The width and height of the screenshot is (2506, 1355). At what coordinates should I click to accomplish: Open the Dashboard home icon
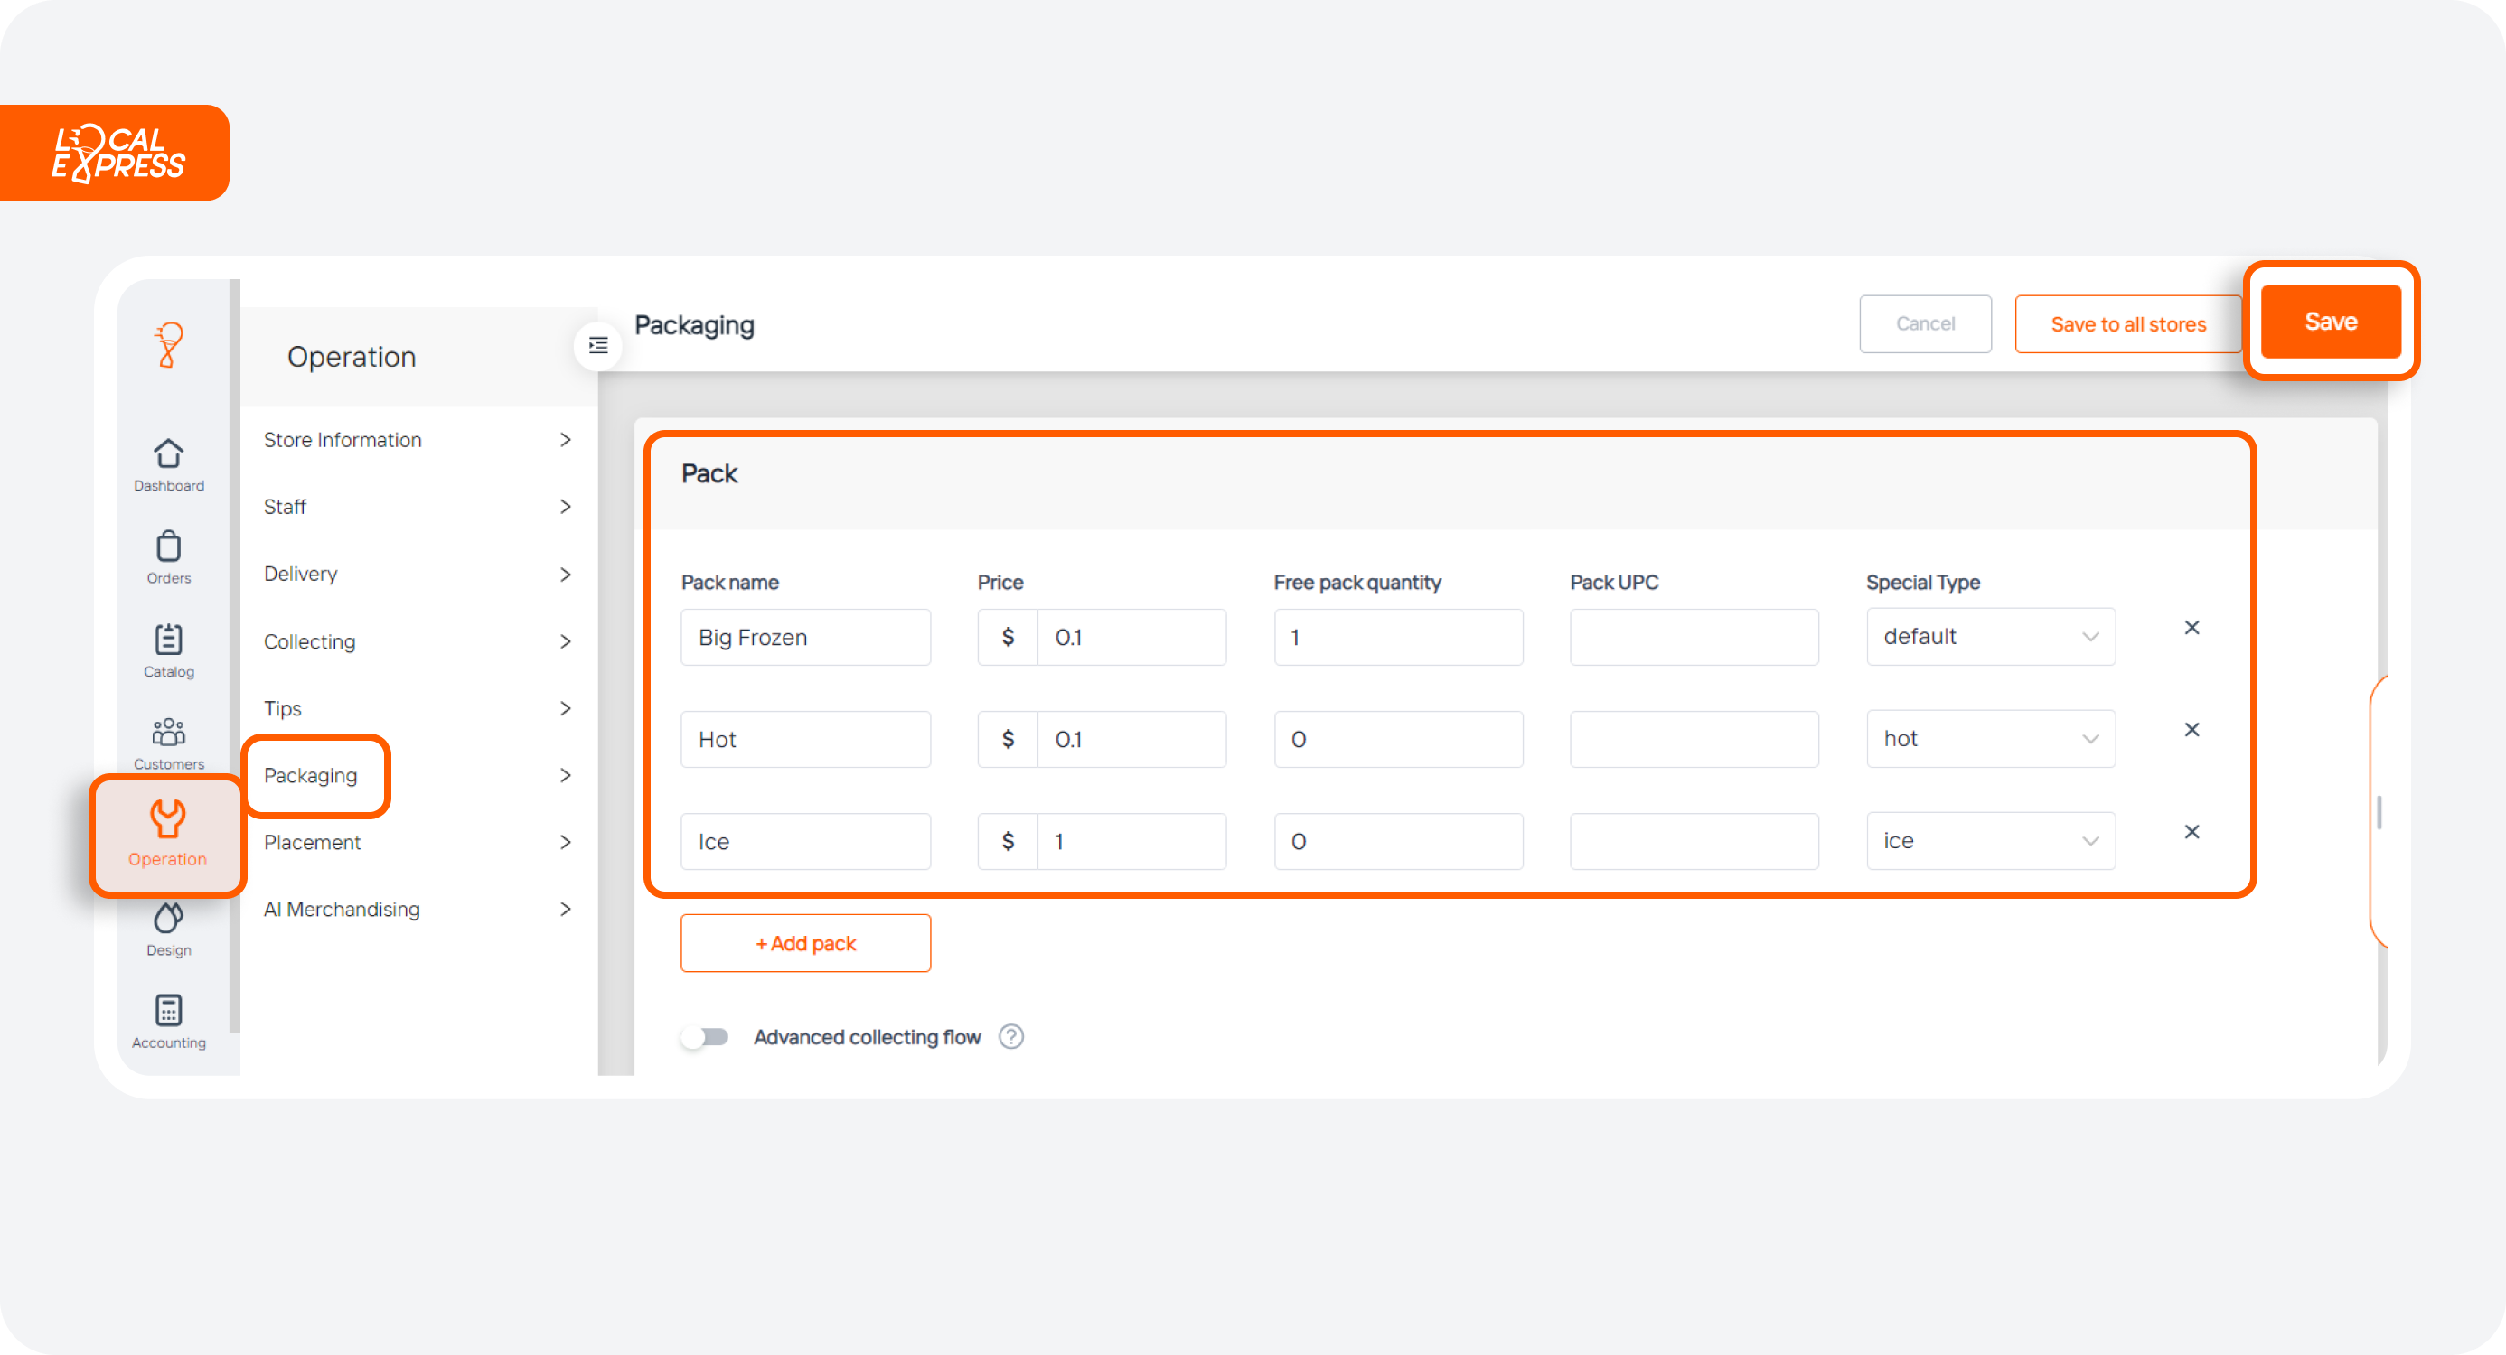(168, 454)
